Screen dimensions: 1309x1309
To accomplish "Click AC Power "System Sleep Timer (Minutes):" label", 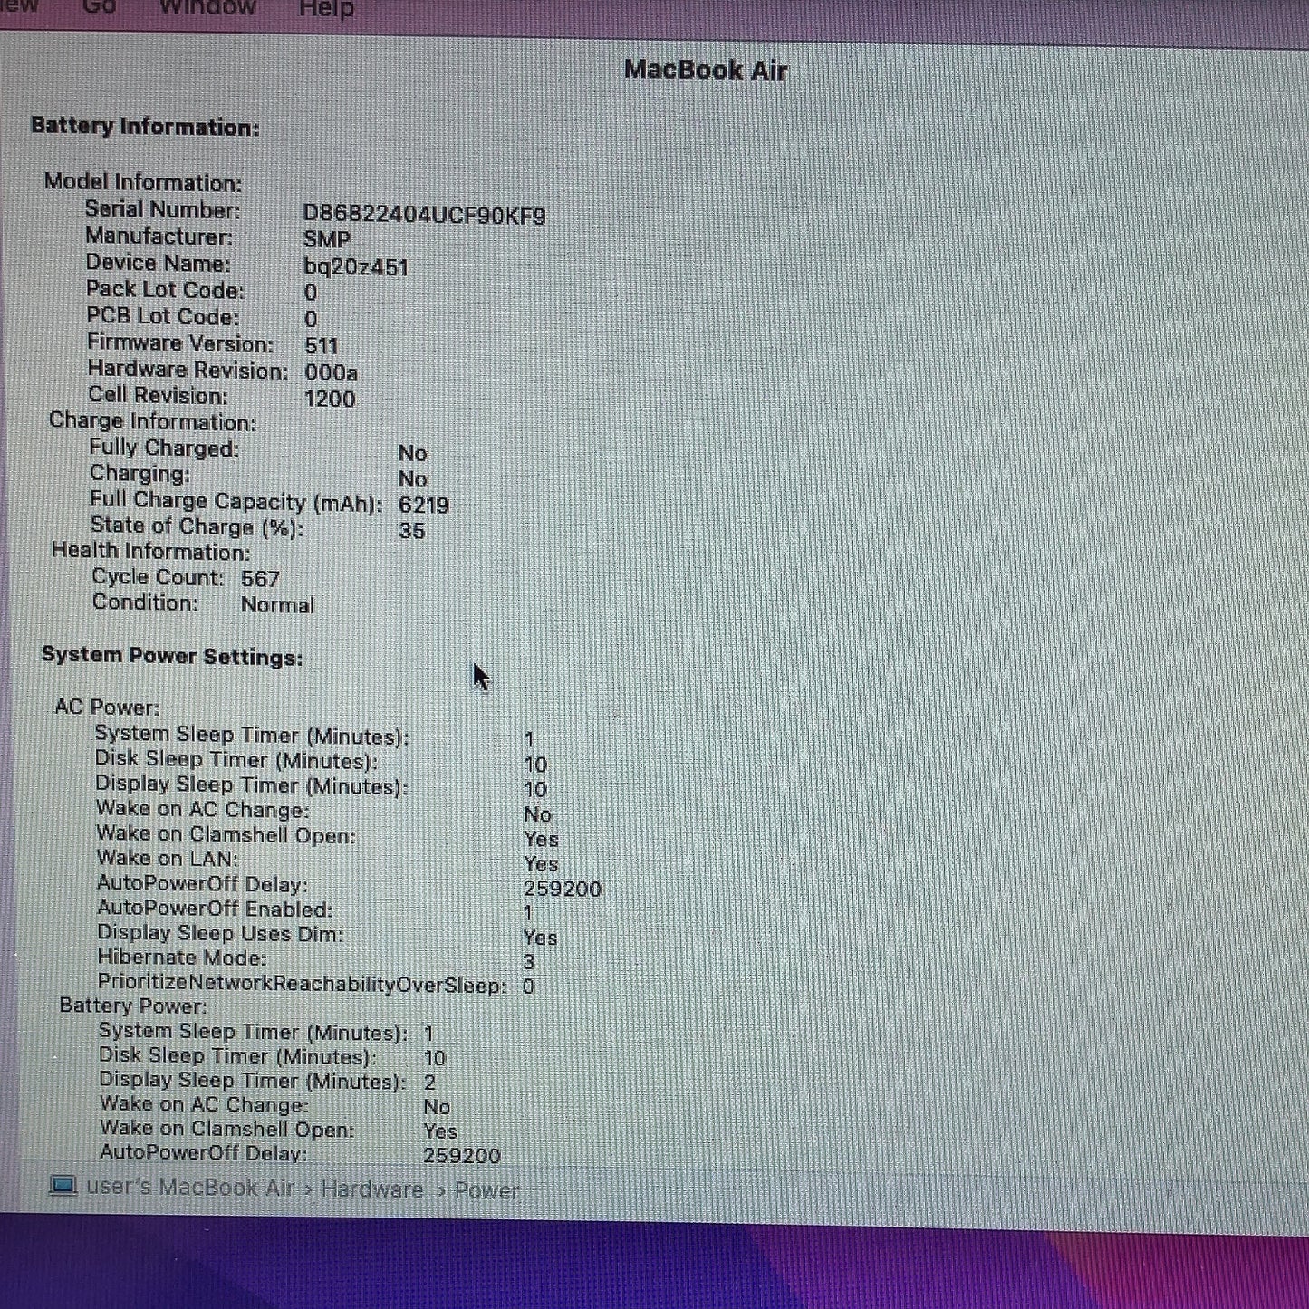I will tap(252, 735).
